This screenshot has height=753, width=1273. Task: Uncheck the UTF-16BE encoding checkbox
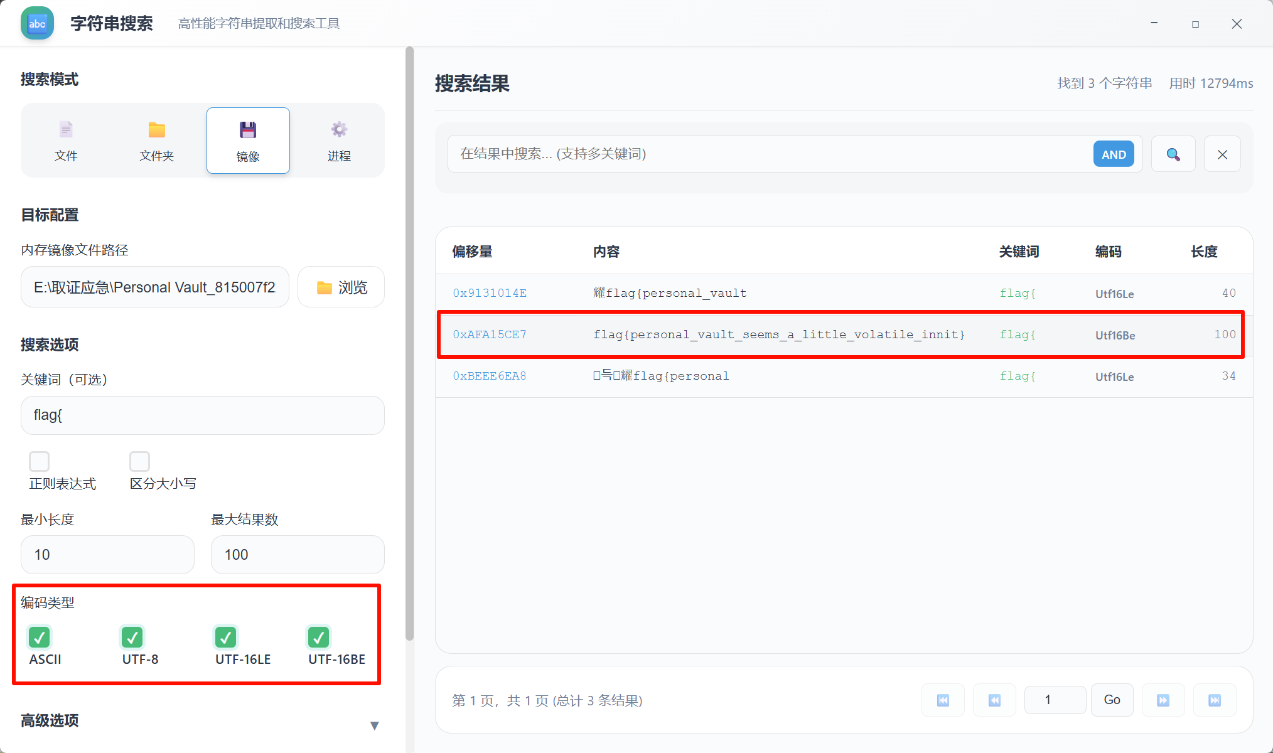click(319, 638)
